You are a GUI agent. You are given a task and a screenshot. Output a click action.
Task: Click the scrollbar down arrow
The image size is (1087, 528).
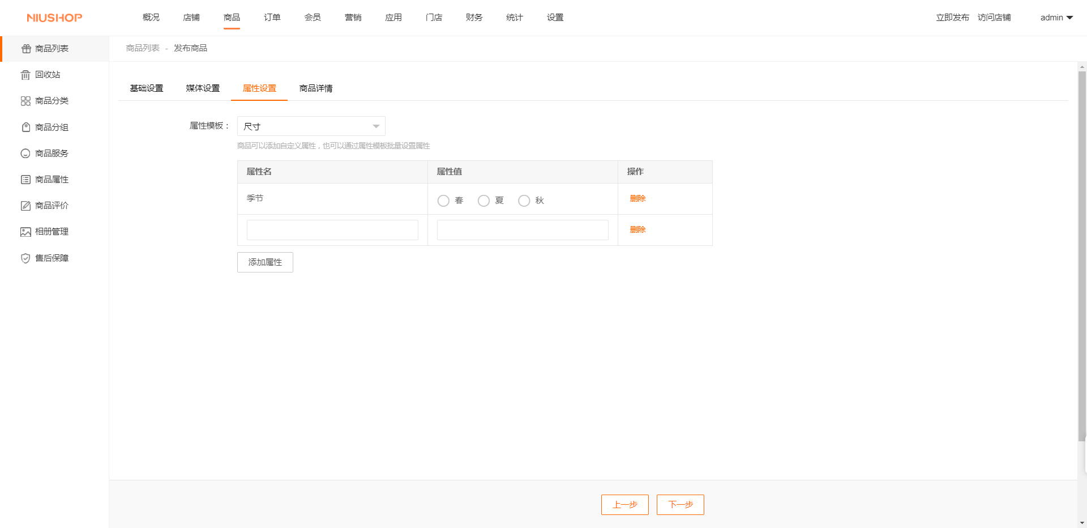click(x=1082, y=523)
